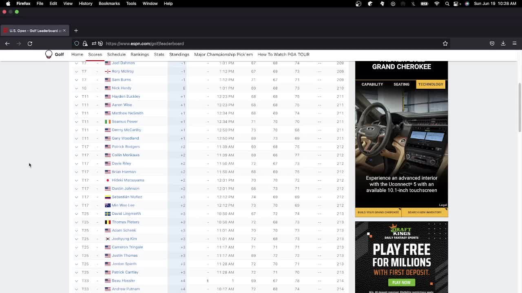Click Thomas Pieters' name
The width and height of the screenshot is (522, 293).
tap(126, 222)
